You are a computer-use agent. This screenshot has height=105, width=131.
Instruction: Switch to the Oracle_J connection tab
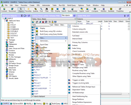[38, 103]
